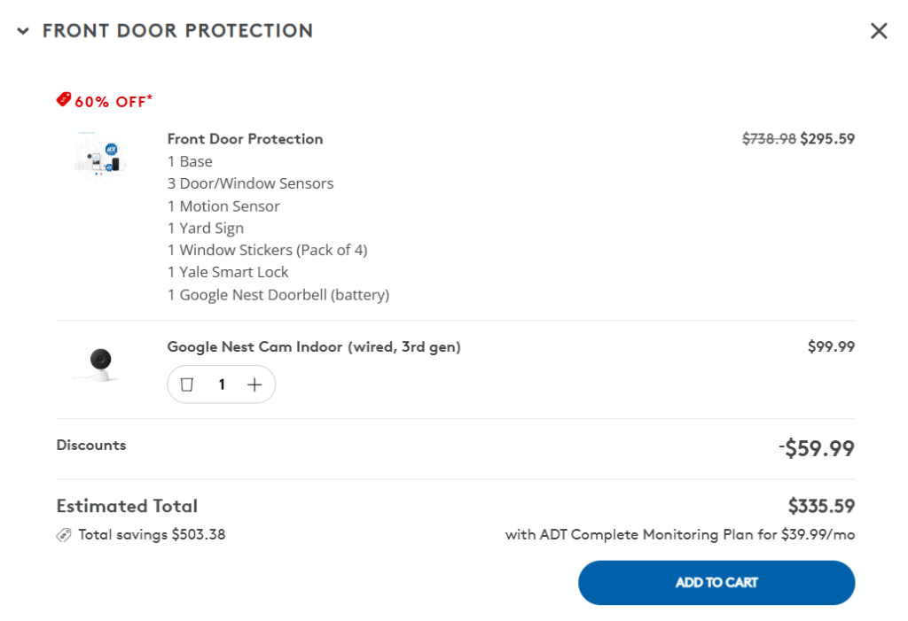This screenshot has width=908, height=621.
Task: Close the Front Door Protection panel
Action: (x=879, y=31)
